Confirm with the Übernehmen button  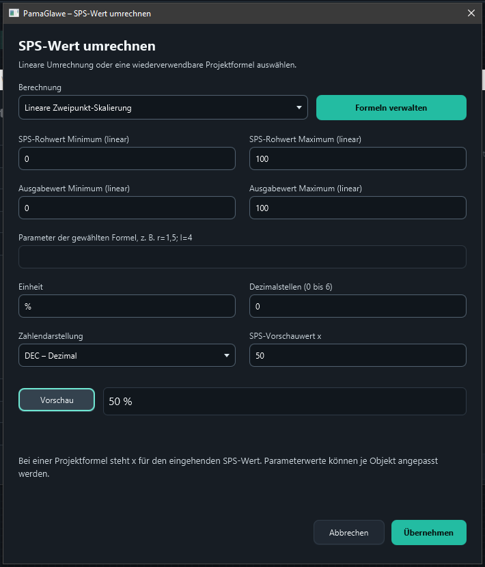click(x=428, y=532)
